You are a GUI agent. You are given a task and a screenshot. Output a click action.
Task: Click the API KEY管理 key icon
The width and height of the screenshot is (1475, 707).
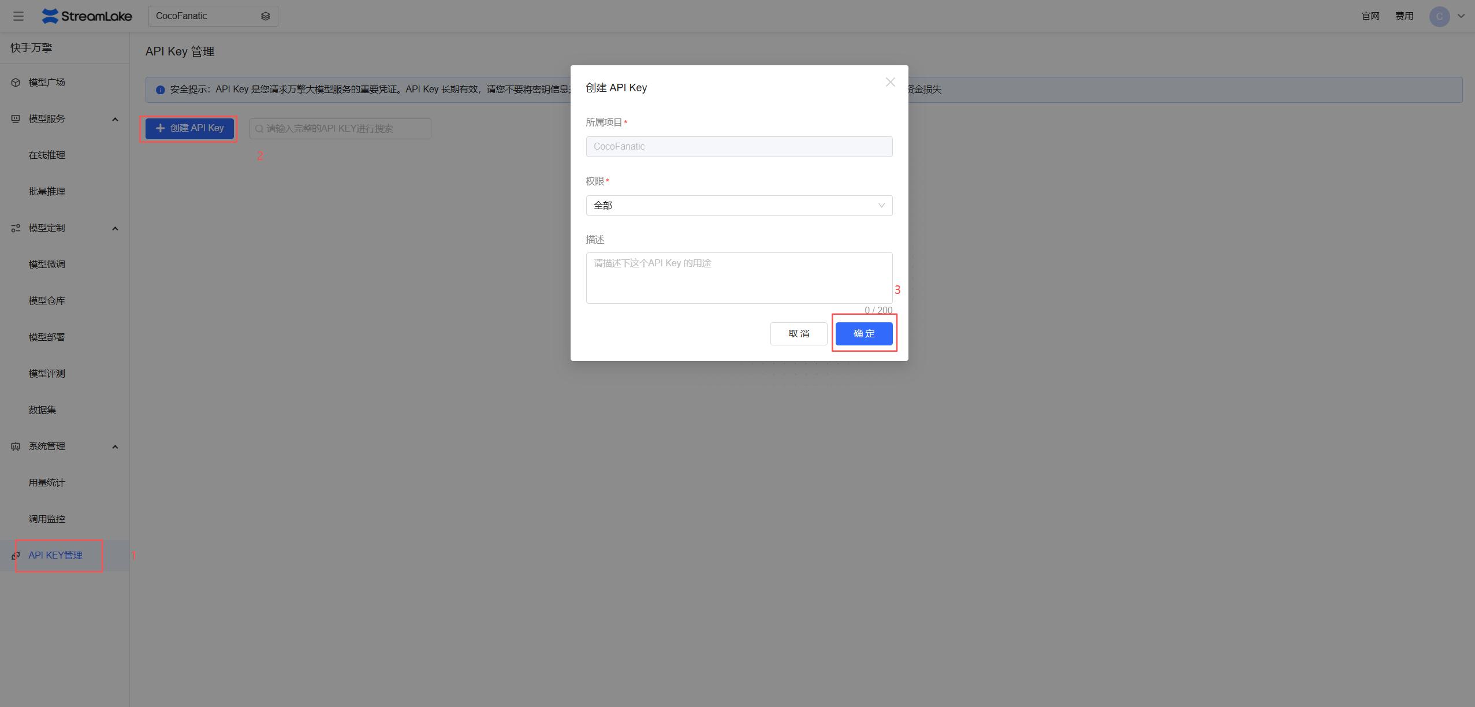(x=16, y=556)
